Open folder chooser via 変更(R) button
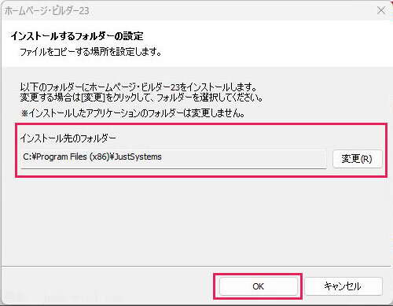This screenshot has height=306, width=393. [x=357, y=159]
